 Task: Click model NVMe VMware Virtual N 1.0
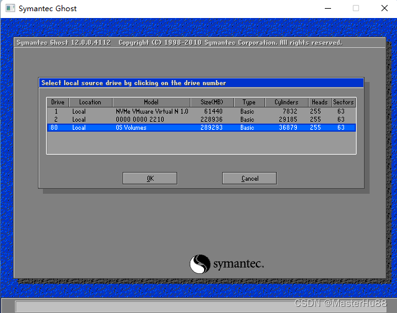152,111
